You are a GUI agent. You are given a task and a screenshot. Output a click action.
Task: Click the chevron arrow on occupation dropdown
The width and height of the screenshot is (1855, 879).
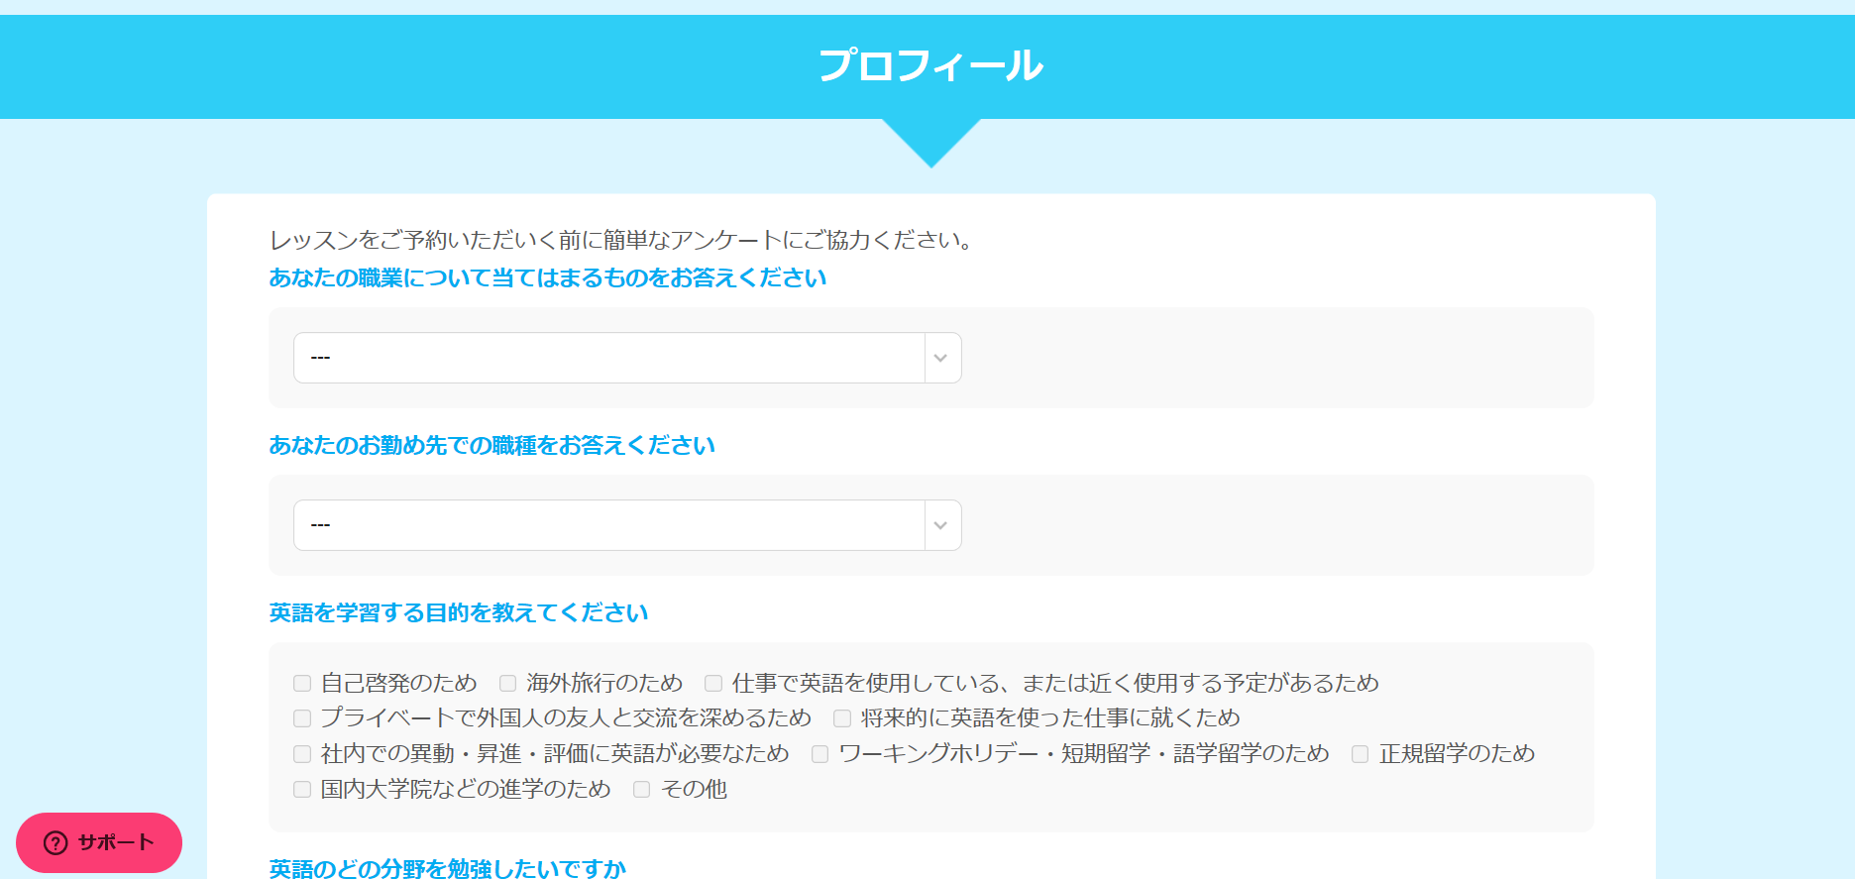[x=941, y=358]
